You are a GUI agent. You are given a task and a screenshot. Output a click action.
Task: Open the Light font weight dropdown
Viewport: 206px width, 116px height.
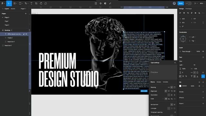tap(181, 65)
